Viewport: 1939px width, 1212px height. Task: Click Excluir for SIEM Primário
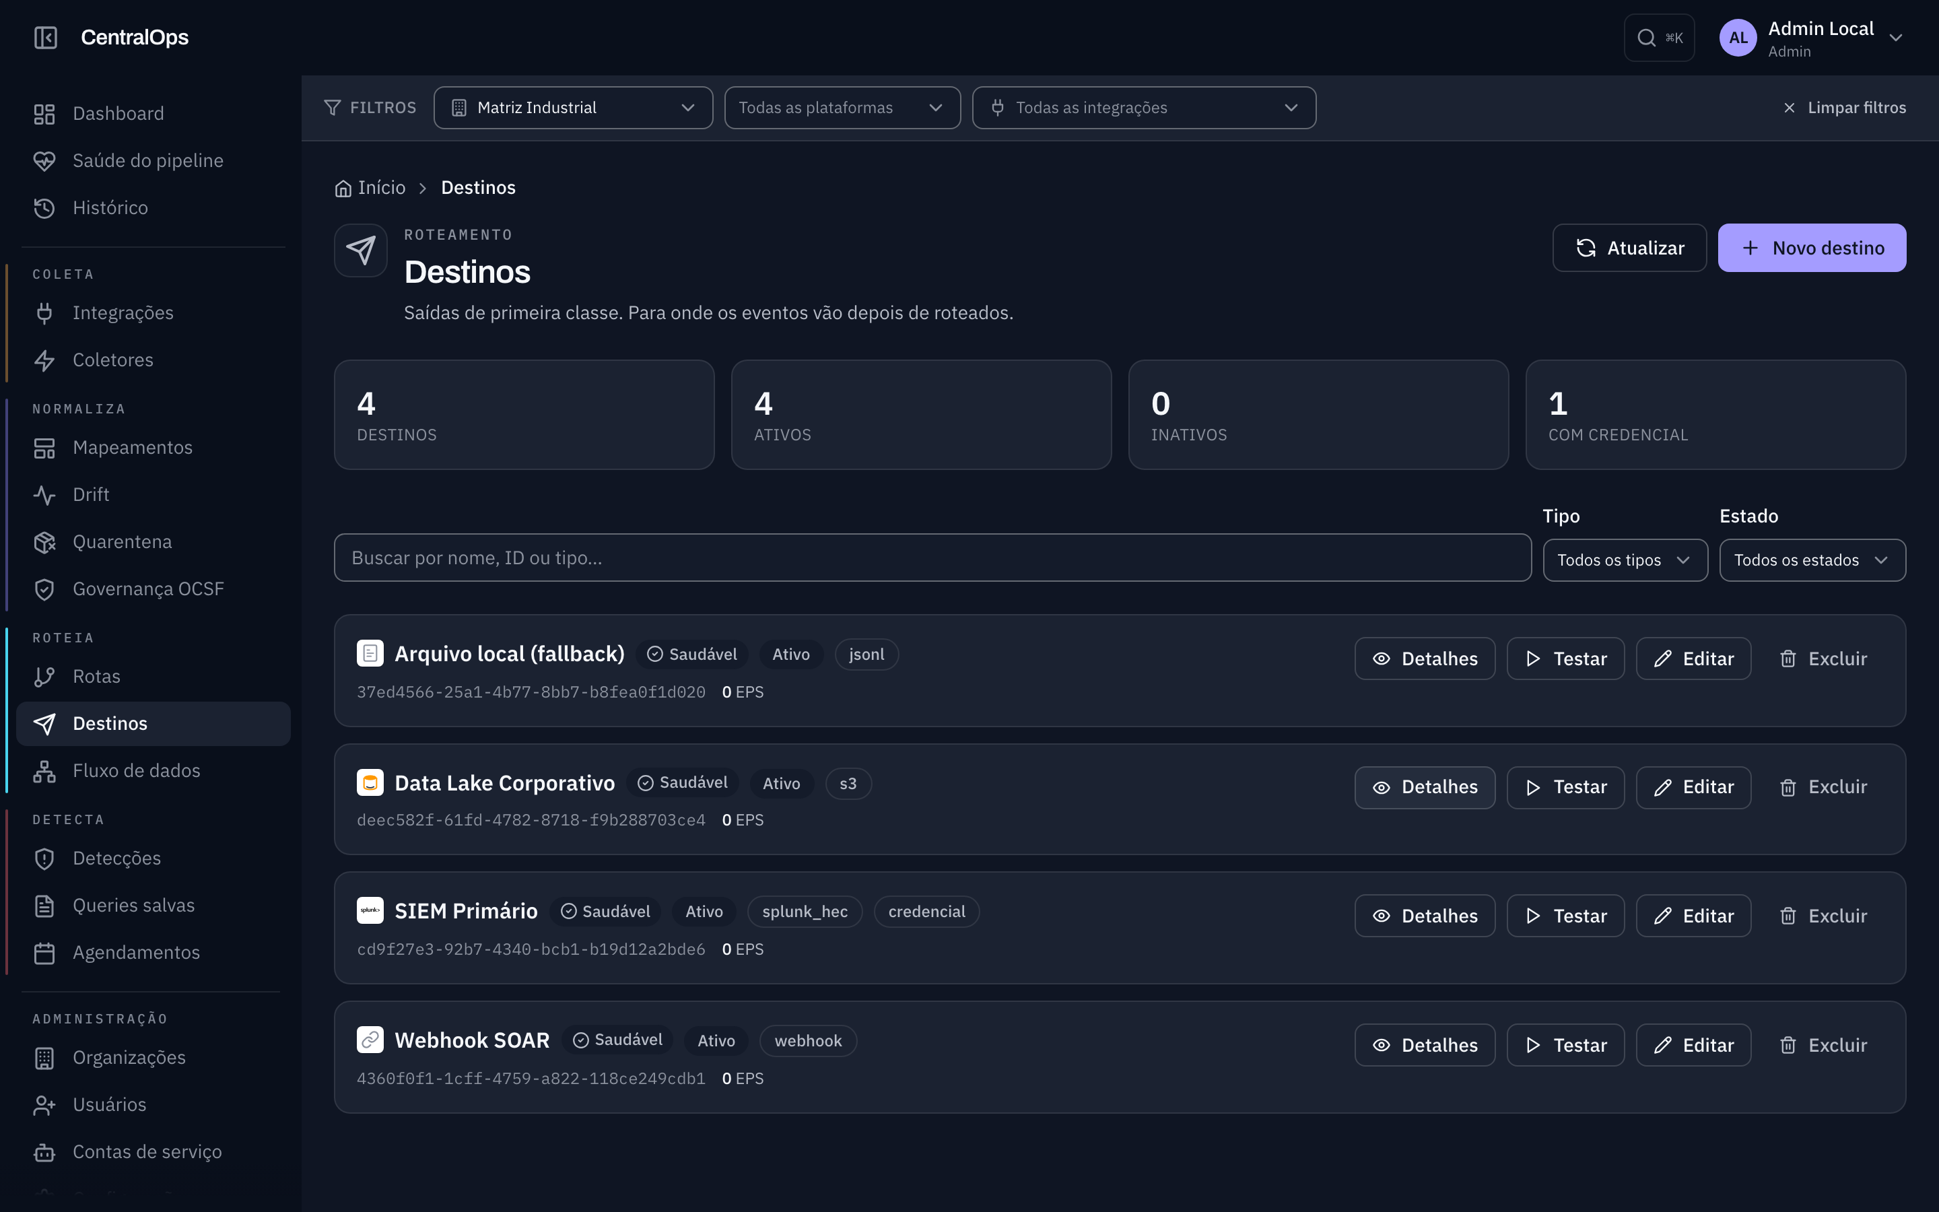[x=1823, y=916]
